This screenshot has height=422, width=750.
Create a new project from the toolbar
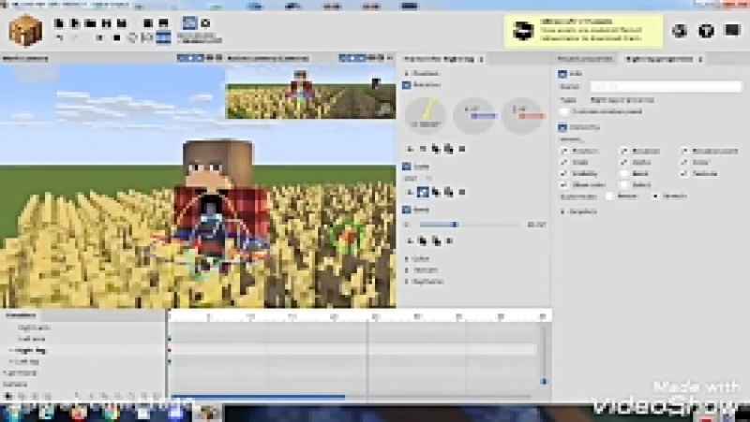(x=59, y=22)
